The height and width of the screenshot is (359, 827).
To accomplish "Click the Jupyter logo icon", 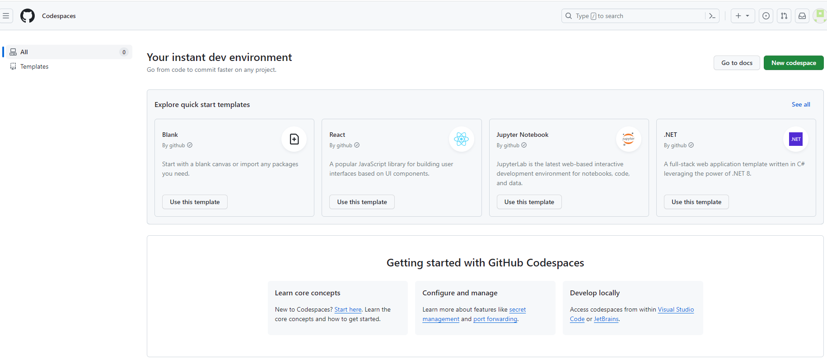I will click(x=628, y=139).
